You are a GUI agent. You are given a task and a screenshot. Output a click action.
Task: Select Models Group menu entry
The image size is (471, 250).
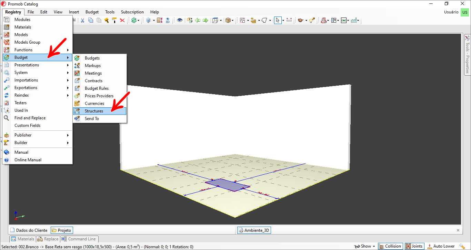click(37, 42)
